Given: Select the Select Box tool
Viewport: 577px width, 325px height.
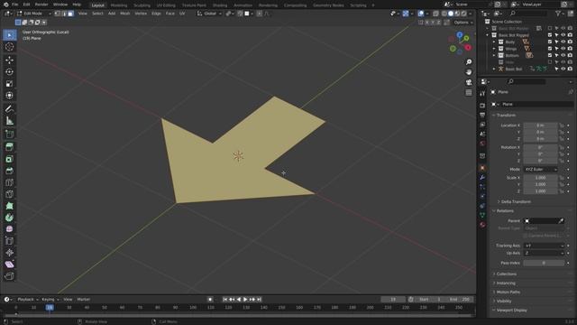Looking at the screenshot, I should [10, 35].
